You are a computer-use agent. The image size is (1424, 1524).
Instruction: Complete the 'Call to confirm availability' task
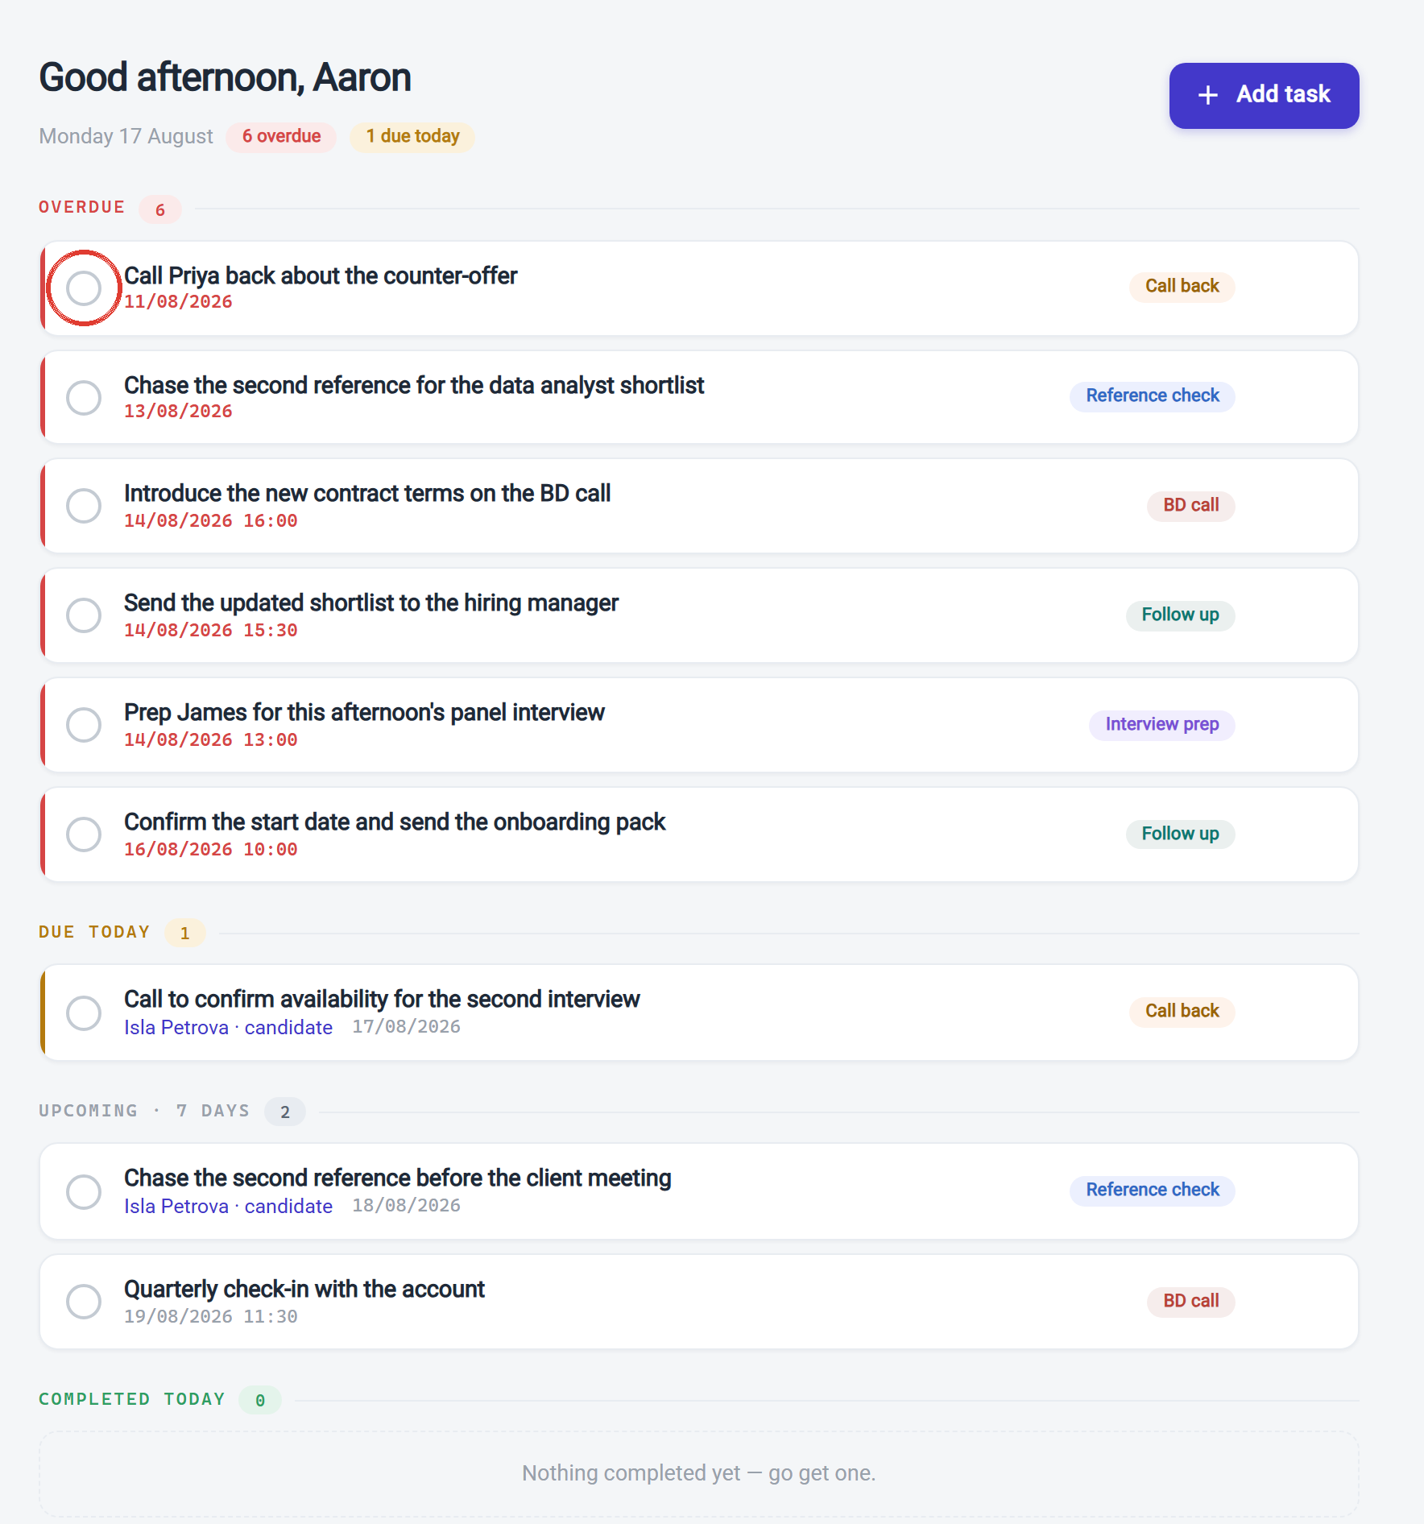pyautogui.click(x=84, y=1013)
